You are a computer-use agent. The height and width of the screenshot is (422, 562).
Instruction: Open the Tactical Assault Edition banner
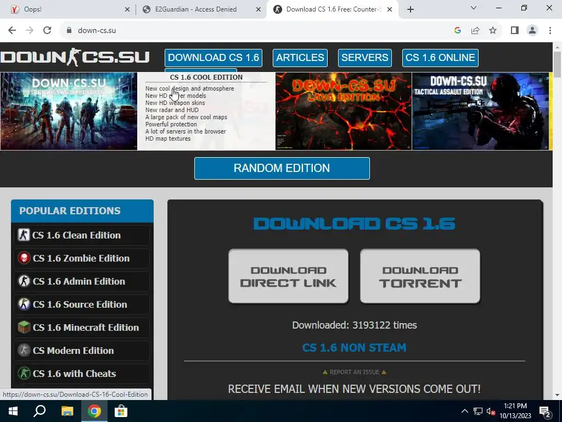point(480,111)
